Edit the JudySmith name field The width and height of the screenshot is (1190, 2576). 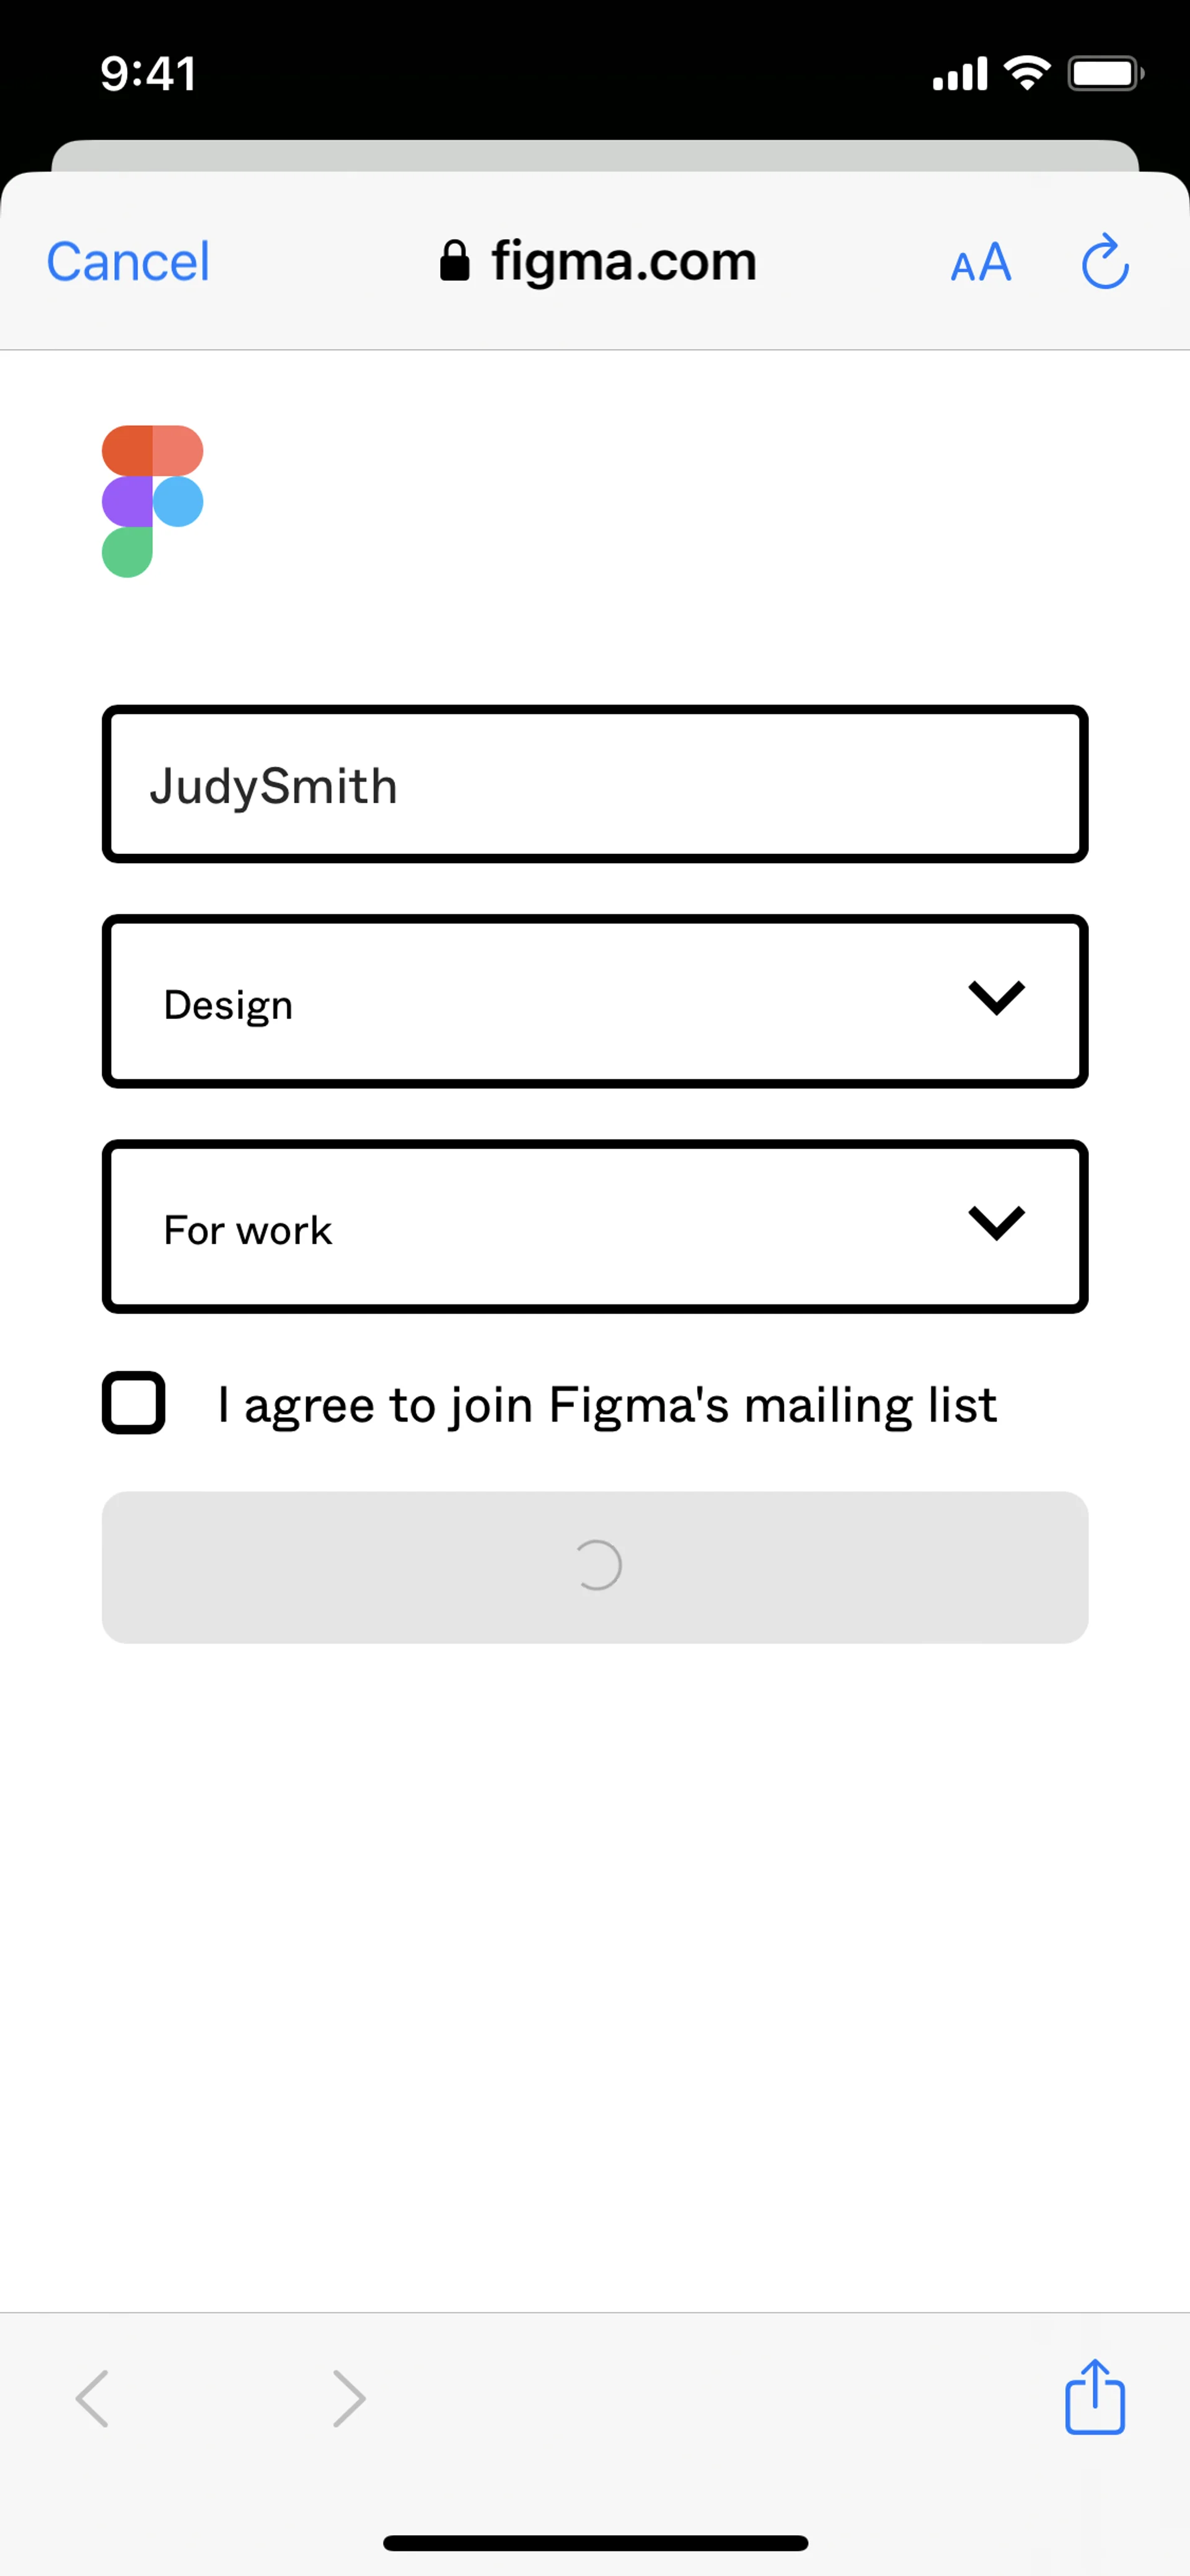click(594, 784)
